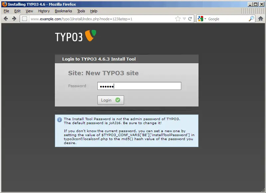Click the default password text 'joh316'
The width and height of the screenshot is (266, 193).
[115, 123]
